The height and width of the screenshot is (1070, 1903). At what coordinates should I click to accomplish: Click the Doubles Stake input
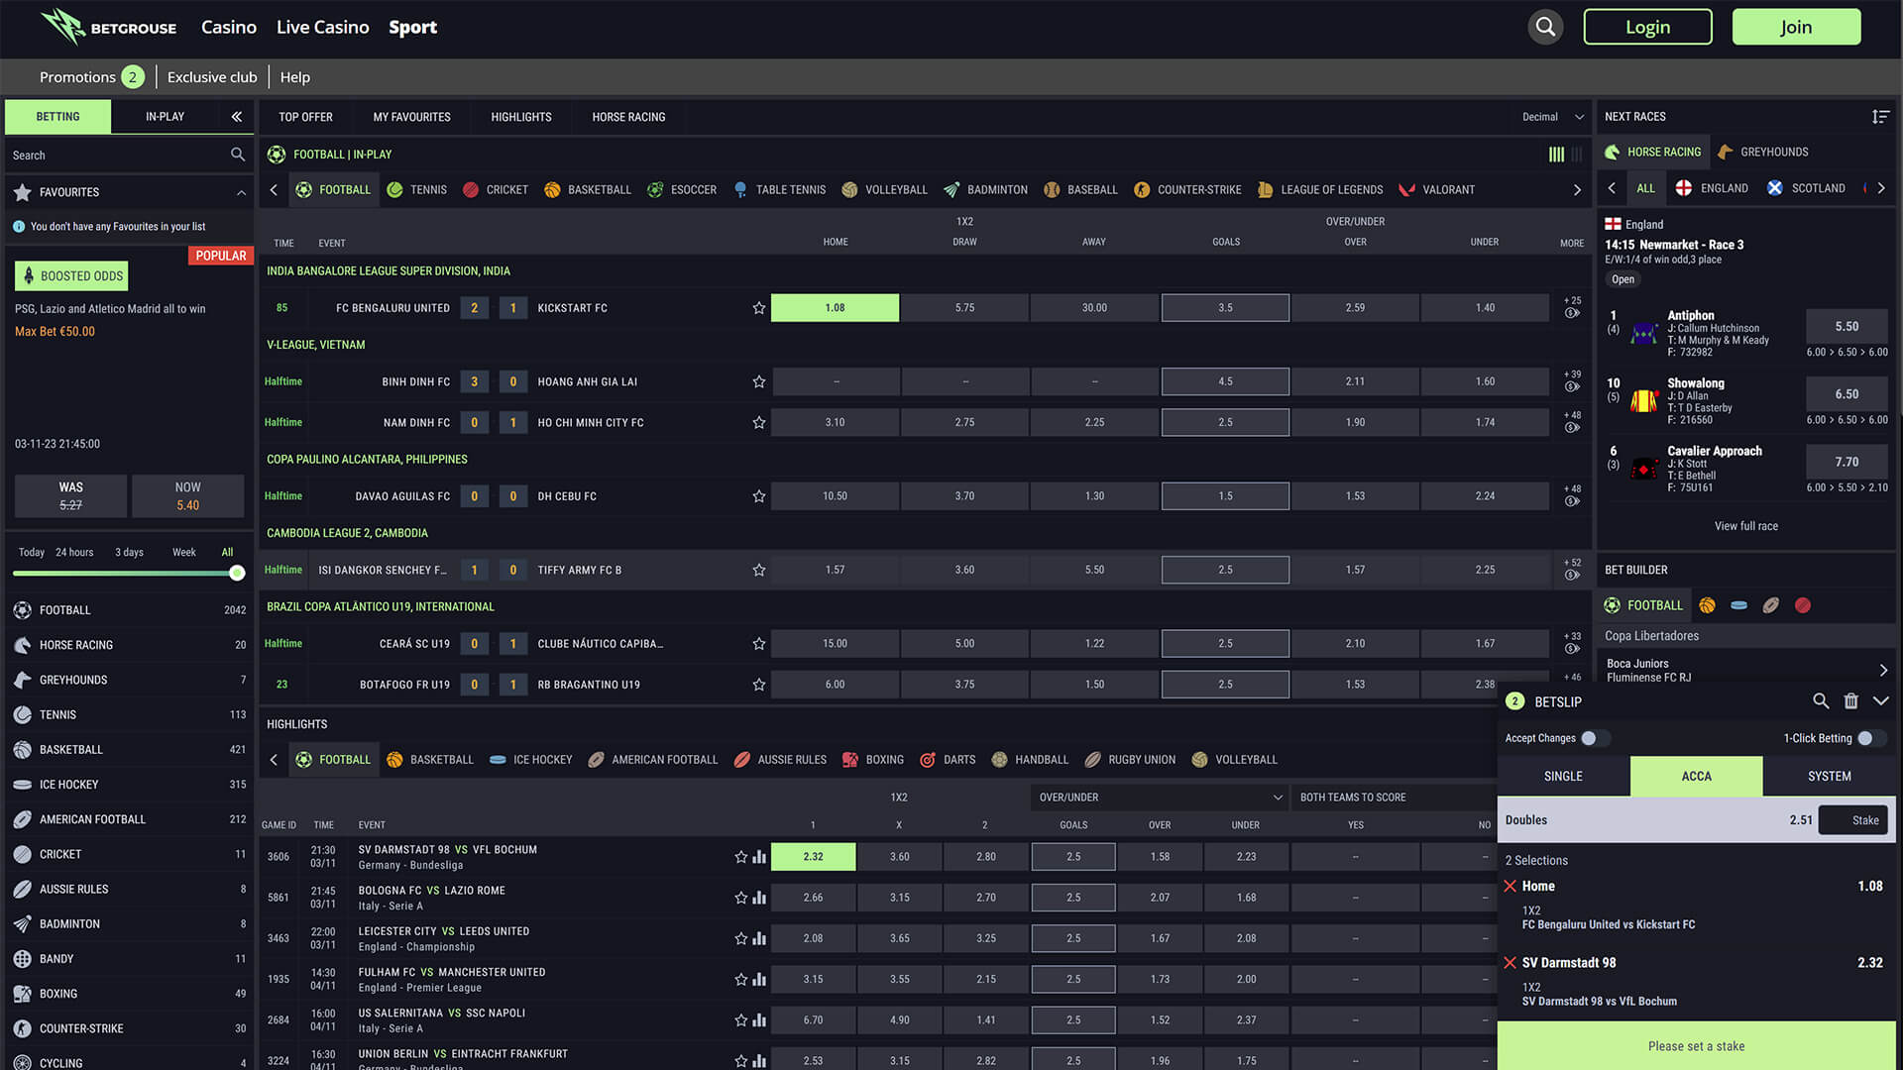1852,820
